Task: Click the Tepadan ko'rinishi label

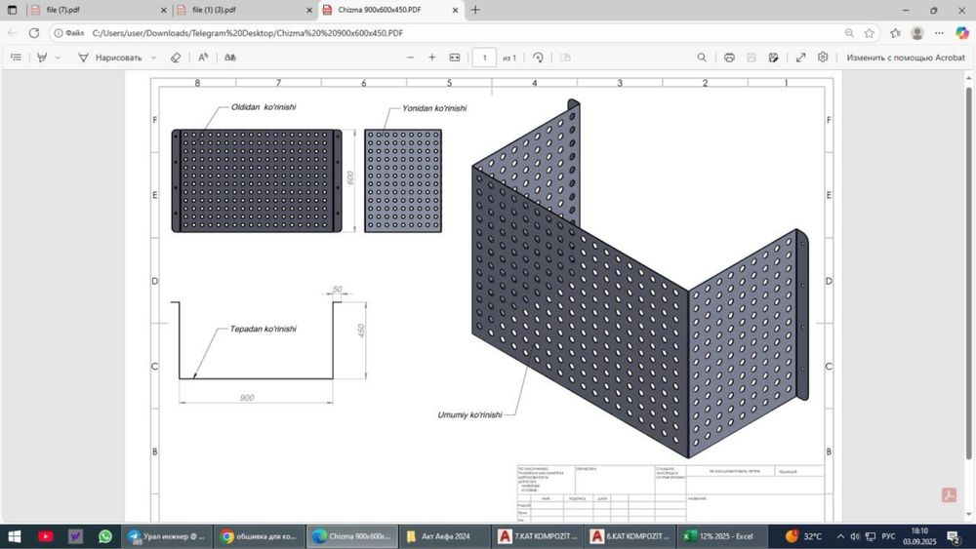Action: coord(263,329)
